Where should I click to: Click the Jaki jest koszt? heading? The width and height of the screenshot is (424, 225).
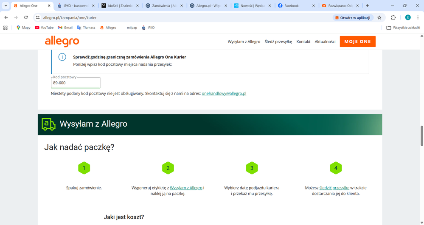pyautogui.click(x=124, y=217)
